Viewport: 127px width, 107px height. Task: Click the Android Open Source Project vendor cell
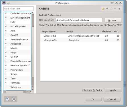(x=84, y=36)
